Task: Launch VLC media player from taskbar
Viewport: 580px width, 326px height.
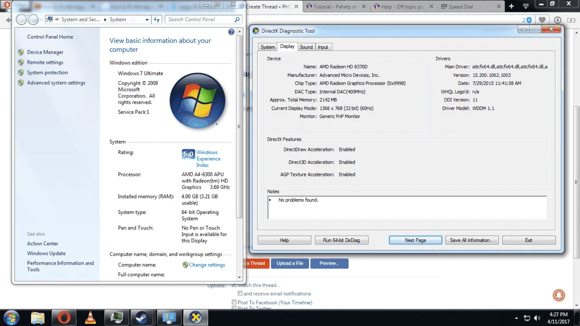Action: 90,317
